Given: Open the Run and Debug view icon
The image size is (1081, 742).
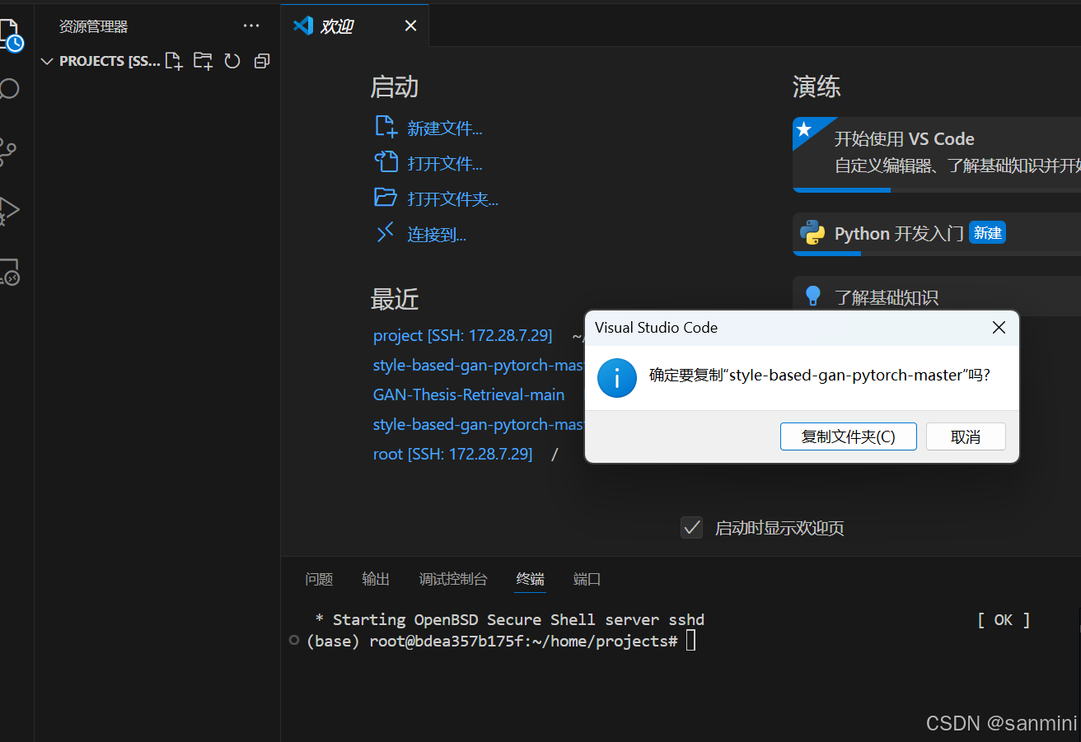Looking at the screenshot, I should (x=8, y=211).
